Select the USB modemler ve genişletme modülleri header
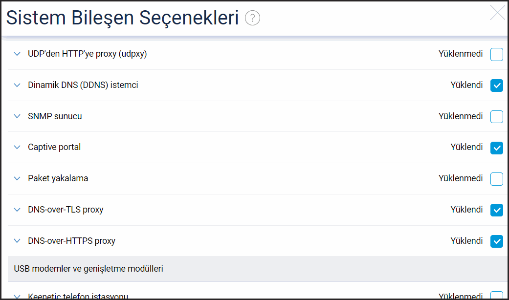This screenshot has width=509, height=300. [89, 269]
